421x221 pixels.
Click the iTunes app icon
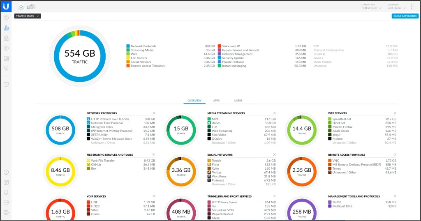click(209, 123)
